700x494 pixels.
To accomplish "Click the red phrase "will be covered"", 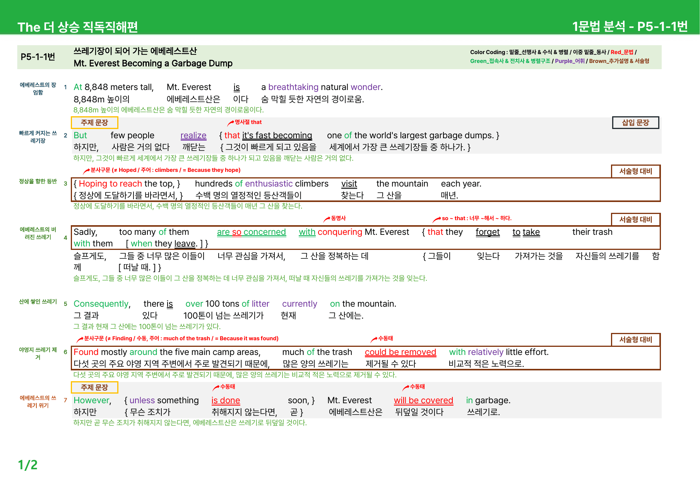I will pyautogui.click(x=423, y=401).
